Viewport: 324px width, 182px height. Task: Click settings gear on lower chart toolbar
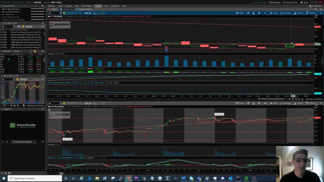[259, 103]
